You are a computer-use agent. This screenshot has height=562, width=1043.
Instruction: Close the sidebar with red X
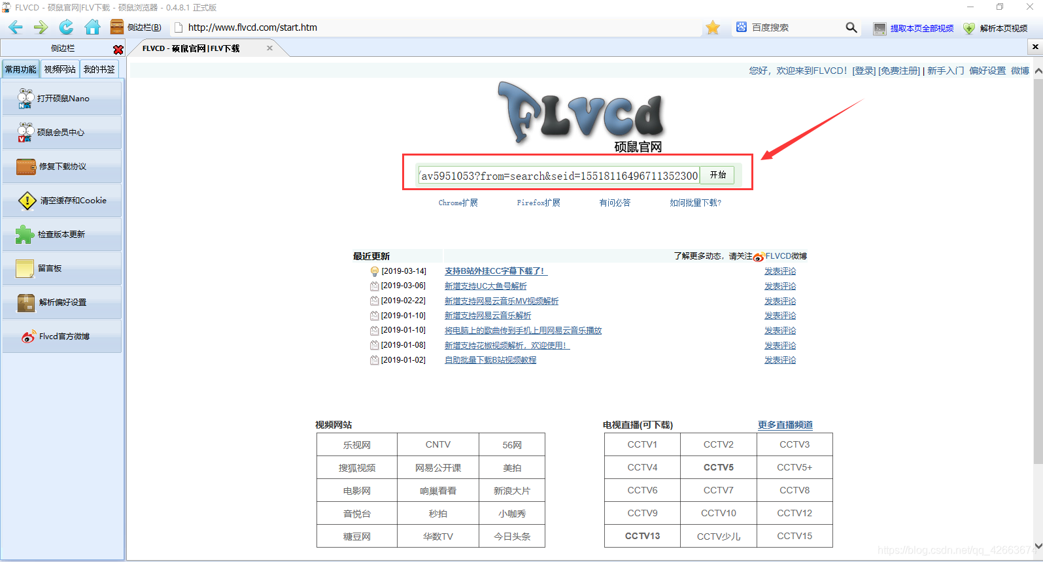pyautogui.click(x=118, y=50)
